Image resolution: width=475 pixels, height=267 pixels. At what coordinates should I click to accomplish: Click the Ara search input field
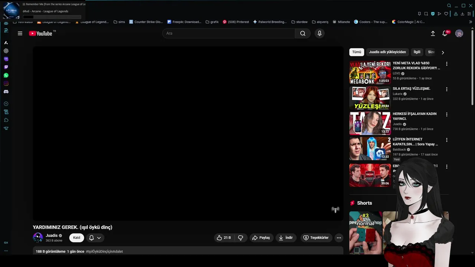(x=229, y=33)
